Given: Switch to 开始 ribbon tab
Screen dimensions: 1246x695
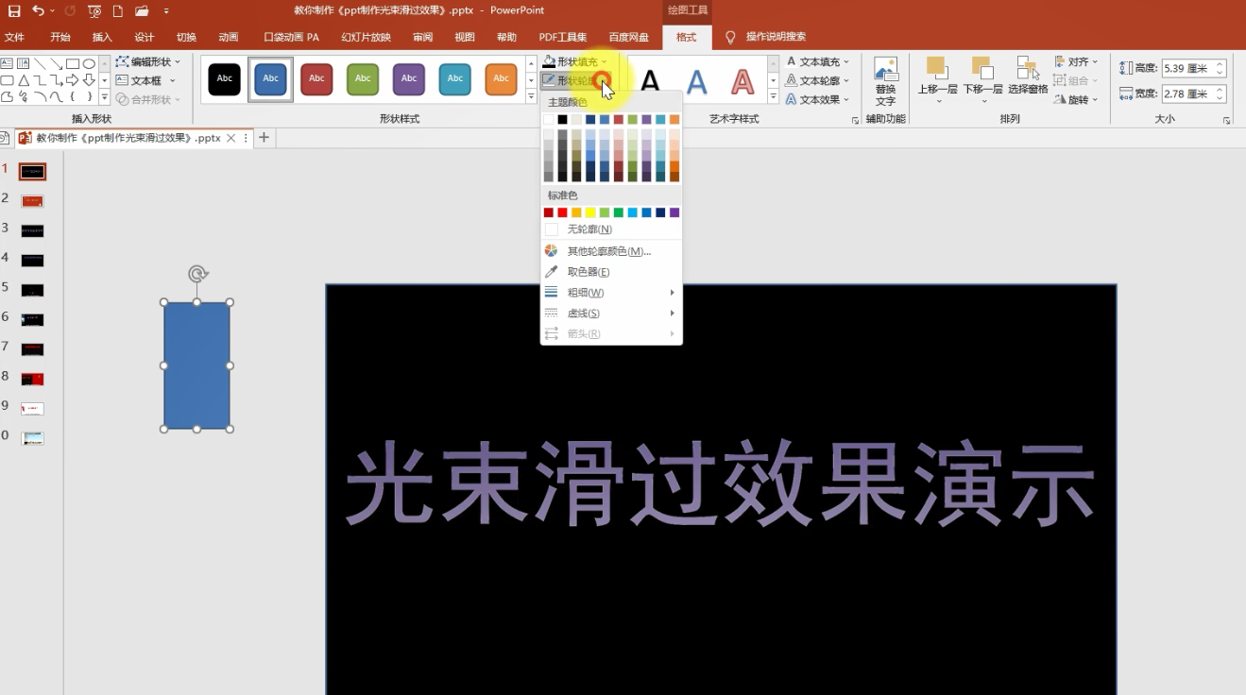Looking at the screenshot, I should click(60, 37).
